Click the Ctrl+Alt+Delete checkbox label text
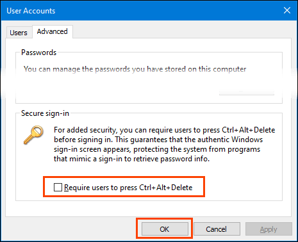 click(128, 188)
